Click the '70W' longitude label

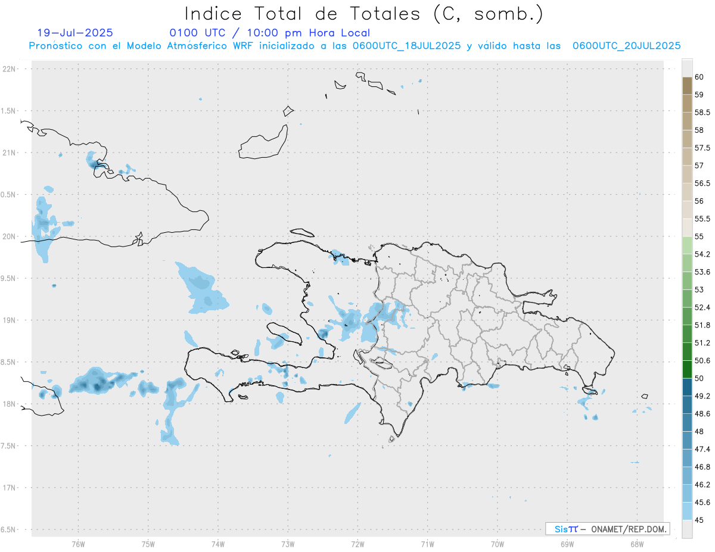(x=498, y=544)
